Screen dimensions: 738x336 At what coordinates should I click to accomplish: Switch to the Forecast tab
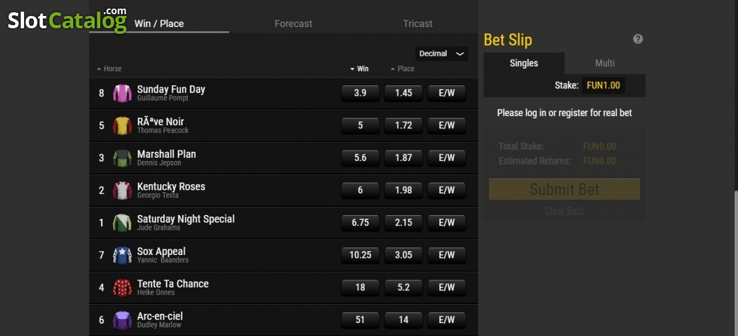click(x=293, y=23)
